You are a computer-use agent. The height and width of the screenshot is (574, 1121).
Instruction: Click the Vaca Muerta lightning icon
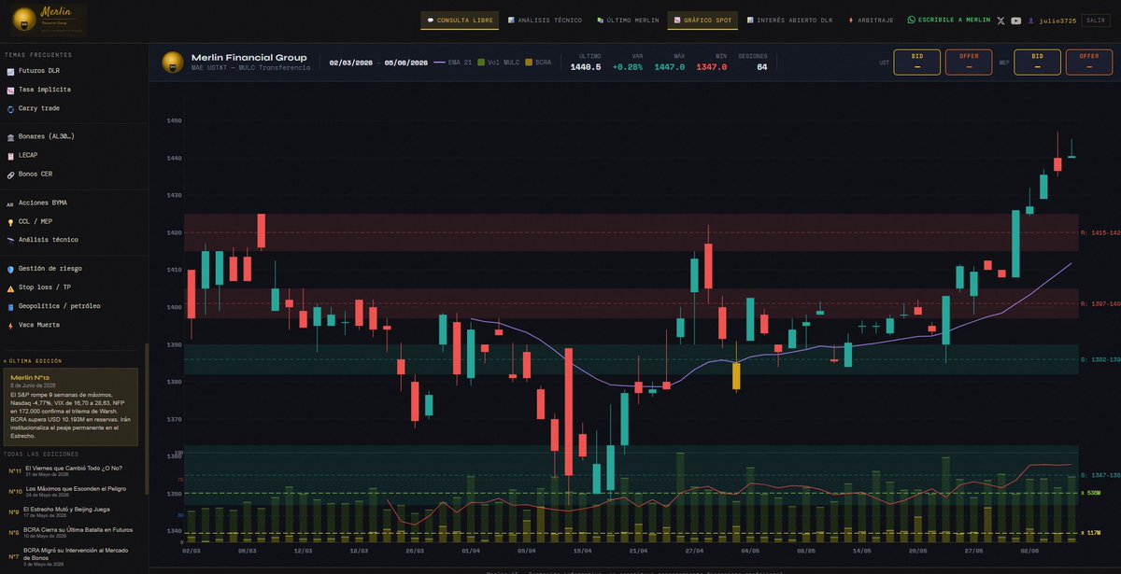coord(10,325)
